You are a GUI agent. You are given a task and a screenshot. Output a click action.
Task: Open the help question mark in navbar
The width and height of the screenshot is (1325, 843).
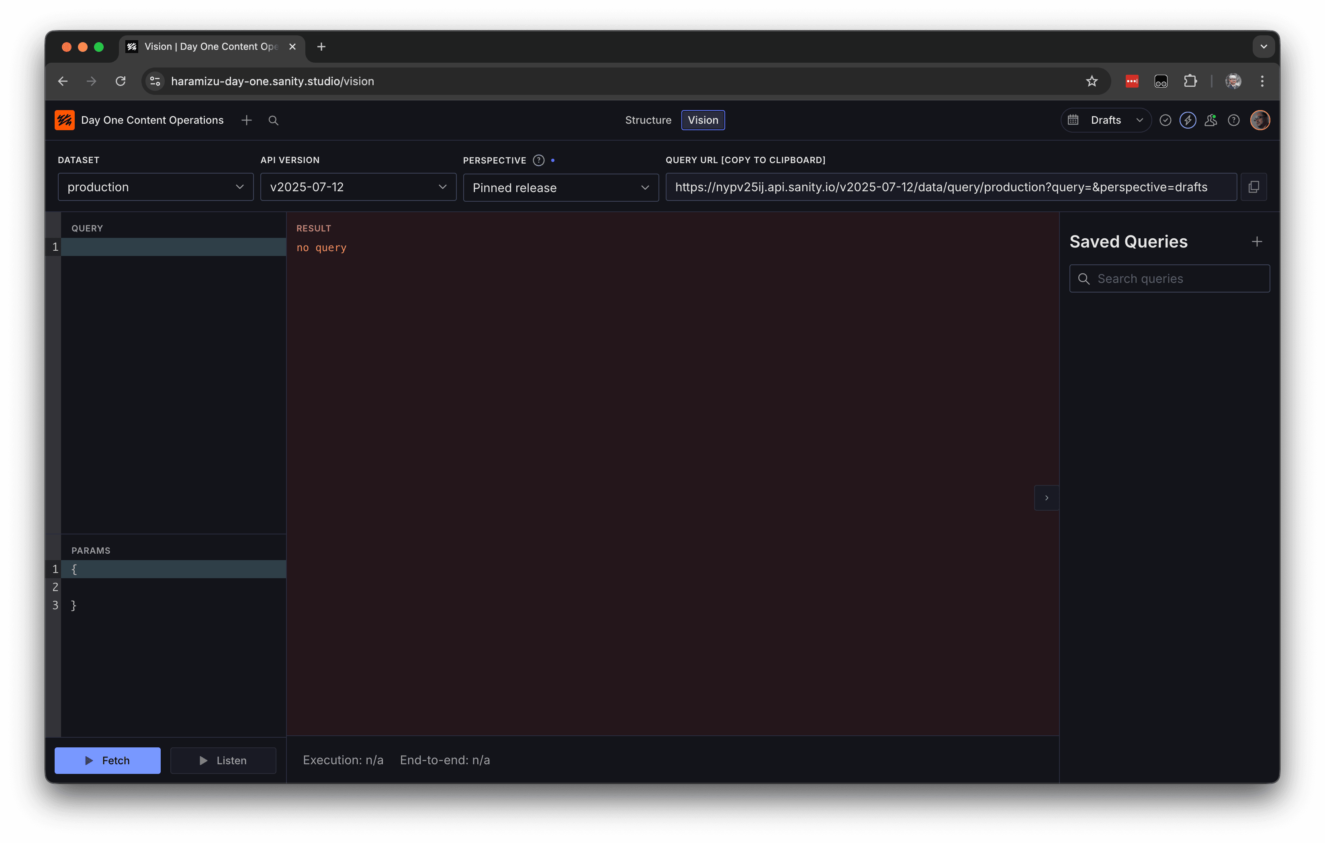tap(1233, 120)
